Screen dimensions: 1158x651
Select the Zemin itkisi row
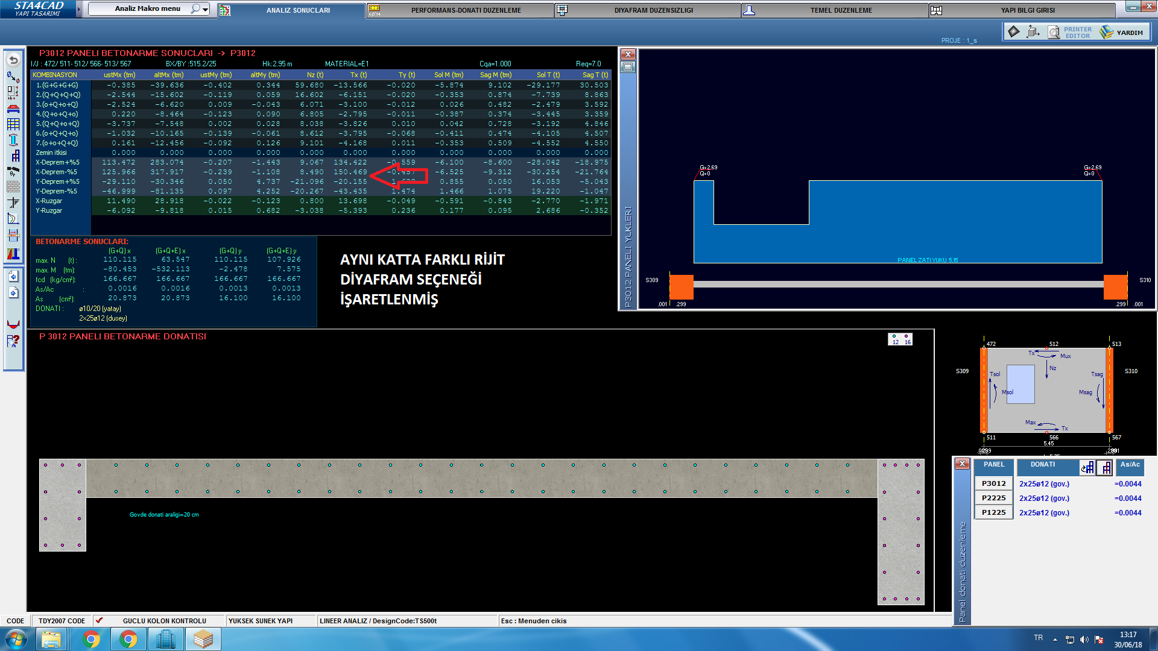321,153
